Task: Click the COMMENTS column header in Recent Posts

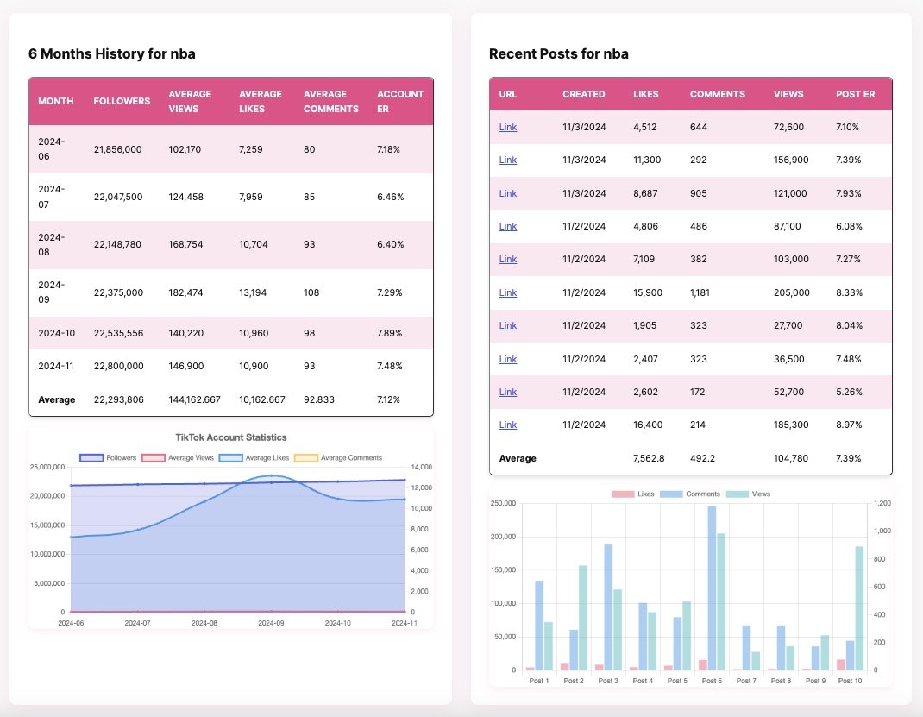Action: click(718, 94)
